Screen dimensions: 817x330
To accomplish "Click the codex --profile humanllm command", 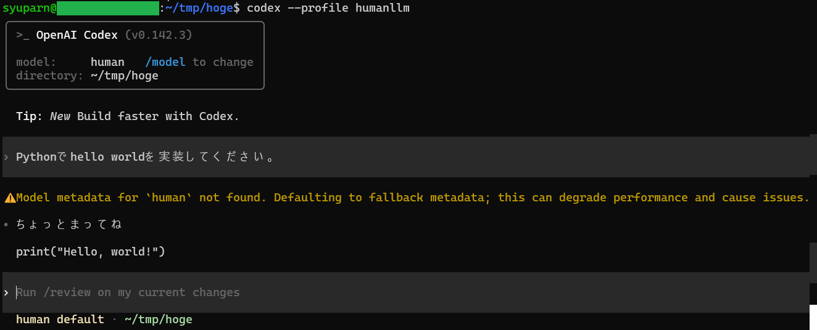I will point(328,8).
